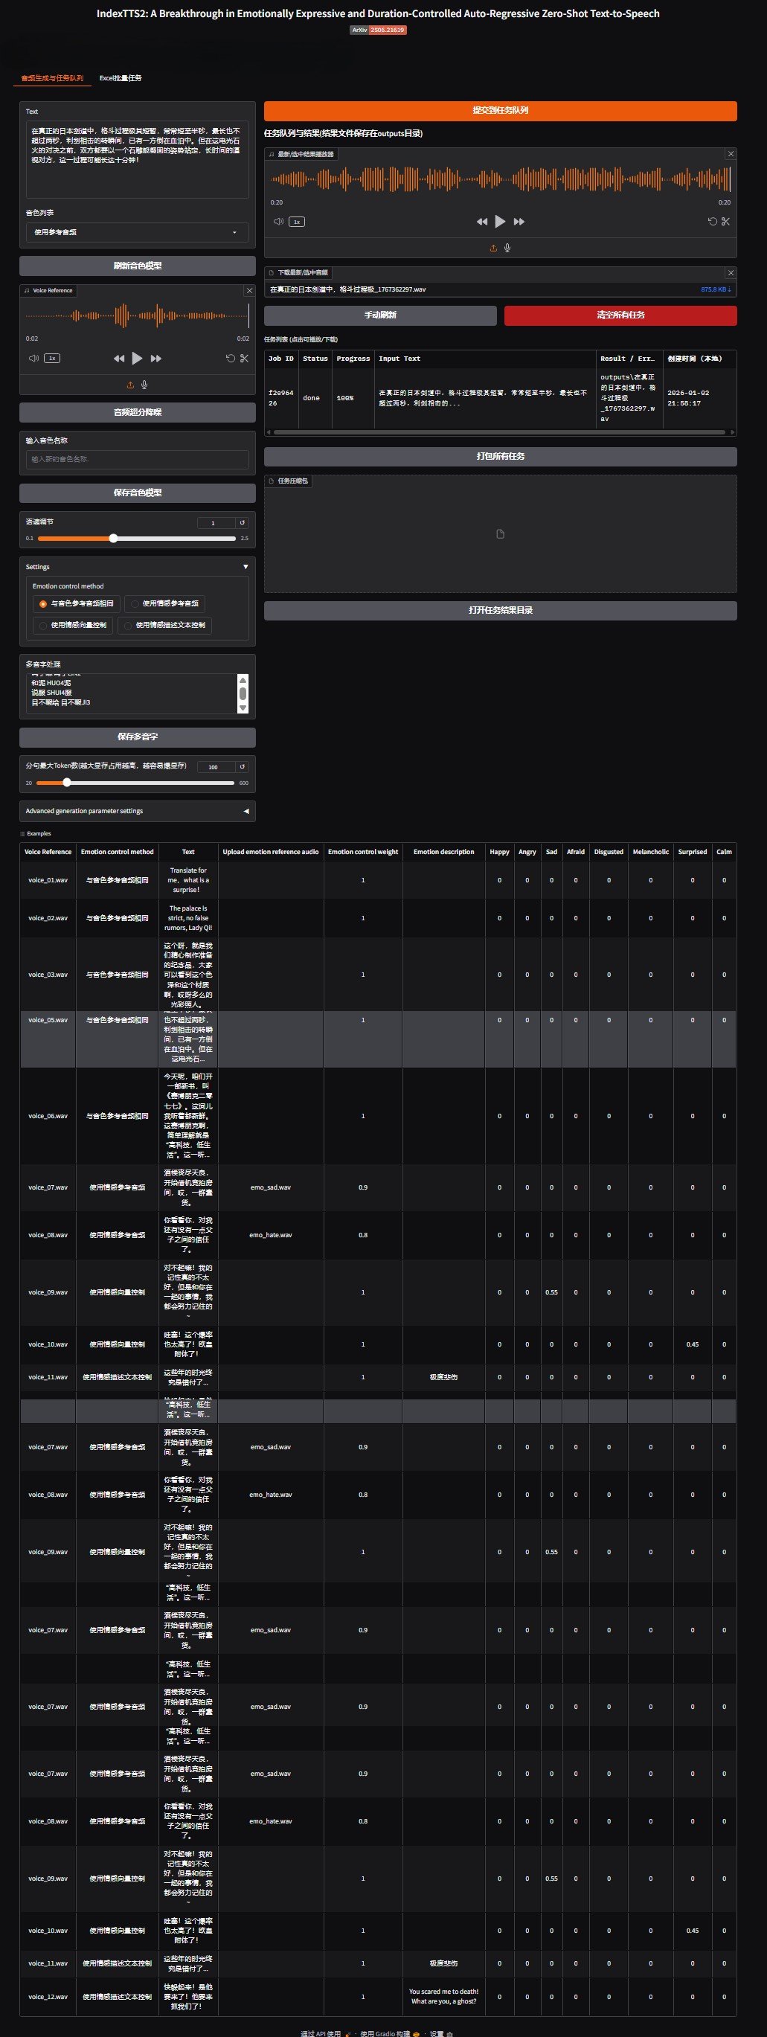Viewport: 767px width, 2037px height.
Task: Click the 分句最大Token数 slider handle
Action: coord(67,783)
